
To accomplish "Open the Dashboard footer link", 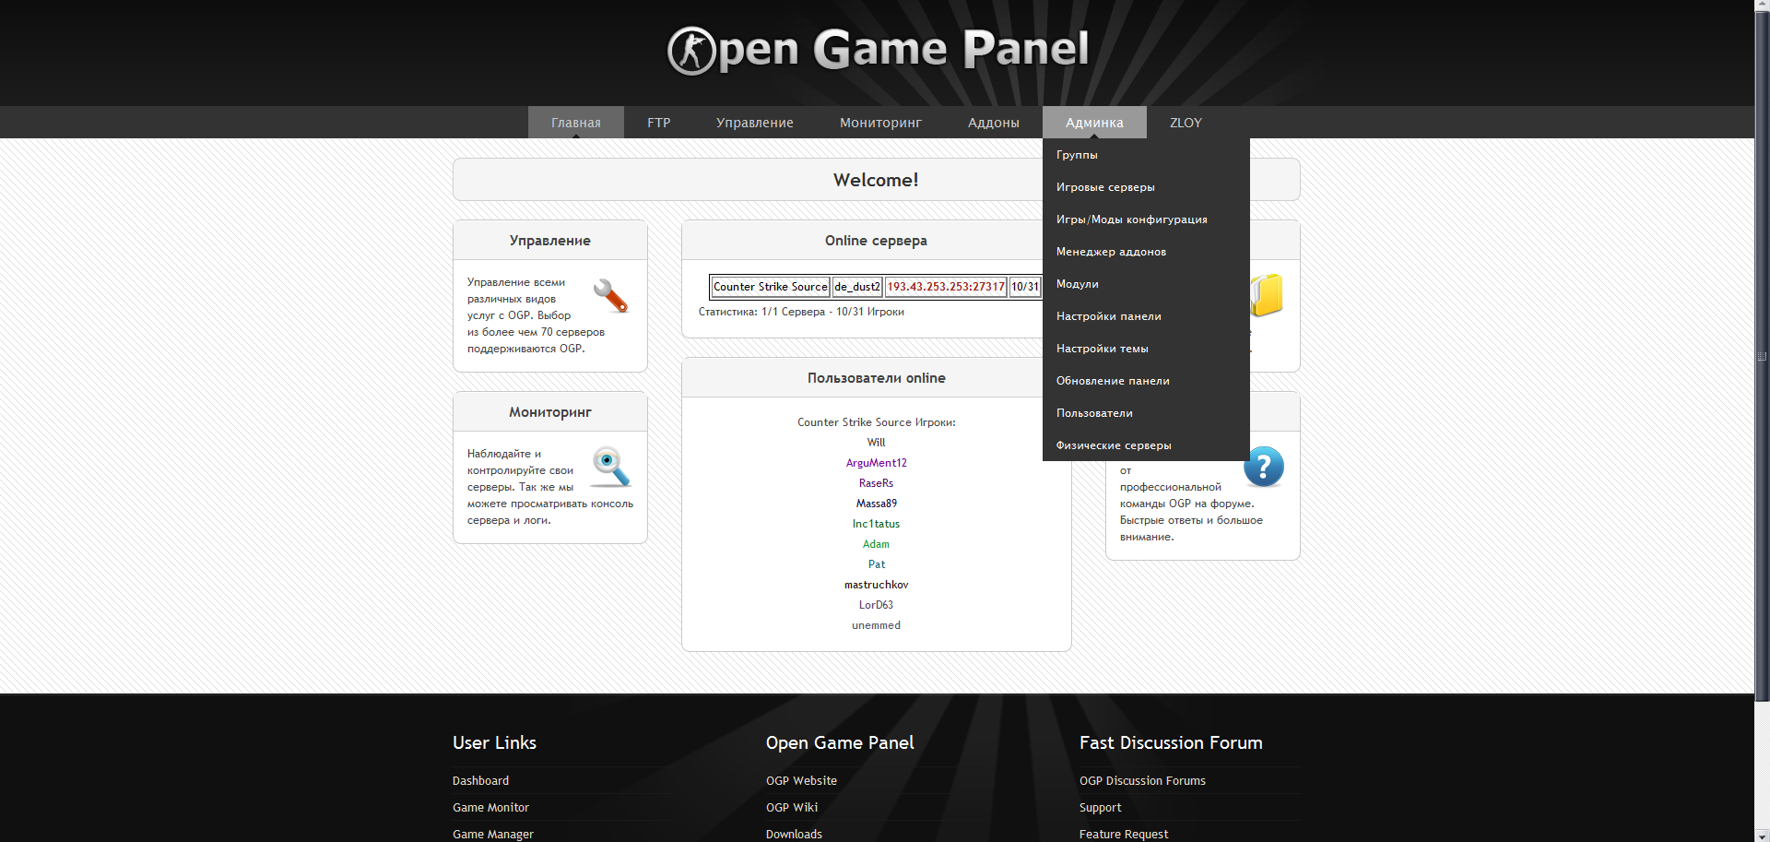I will click(480, 780).
